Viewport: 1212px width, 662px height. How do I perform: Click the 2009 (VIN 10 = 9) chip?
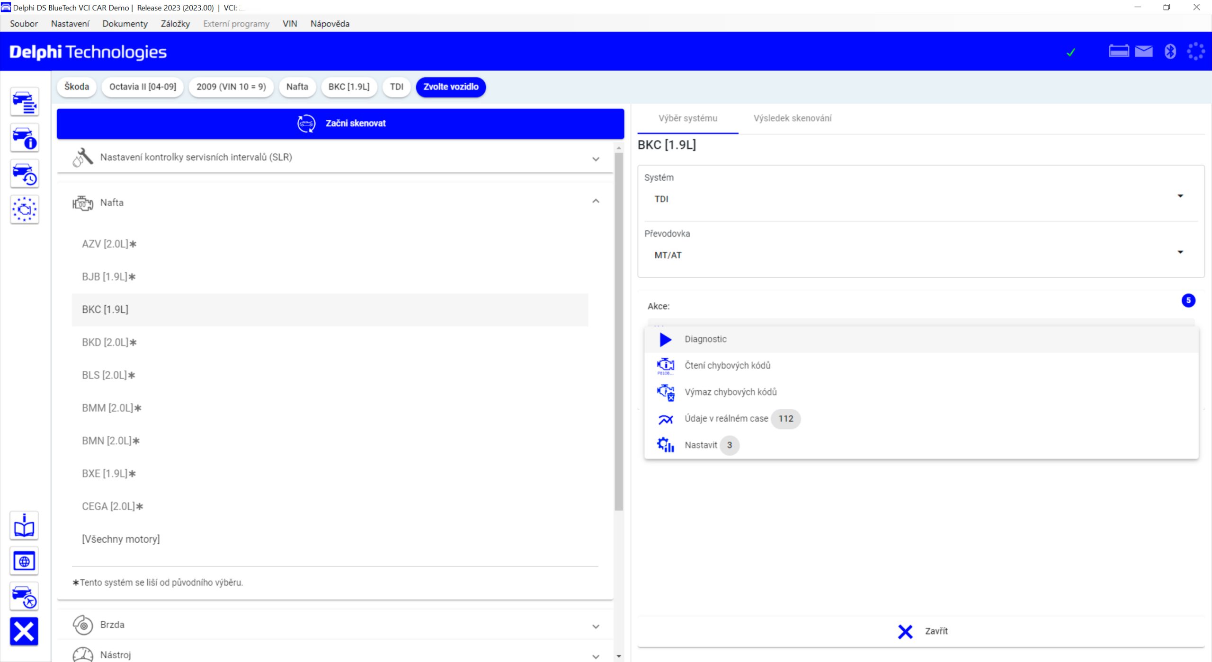tap(231, 87)
